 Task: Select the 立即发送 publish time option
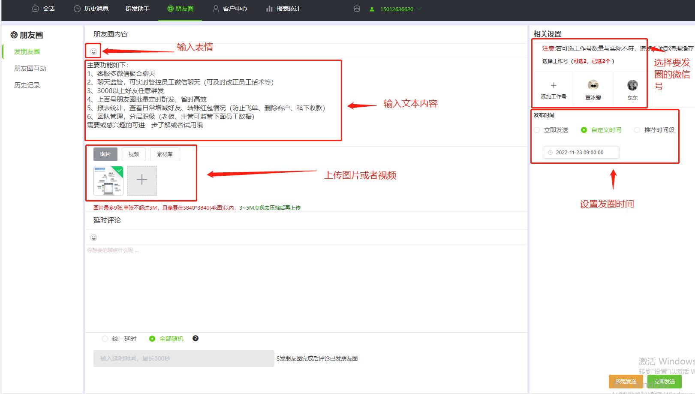click(537, 130)
